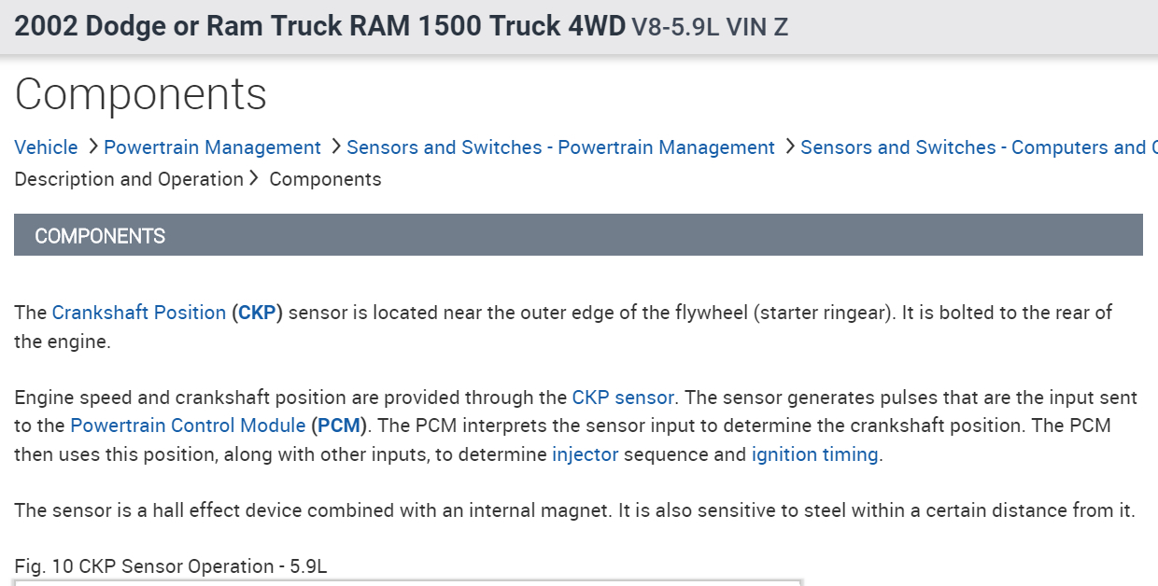The image size is (1158, 586).
Task: Click the chevron after Powertrain Management breadcrumb
Action: (335, 146)
